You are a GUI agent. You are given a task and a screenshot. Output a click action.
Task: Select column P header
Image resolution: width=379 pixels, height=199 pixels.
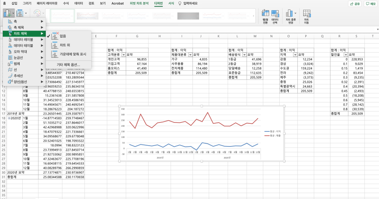(306, 36)
